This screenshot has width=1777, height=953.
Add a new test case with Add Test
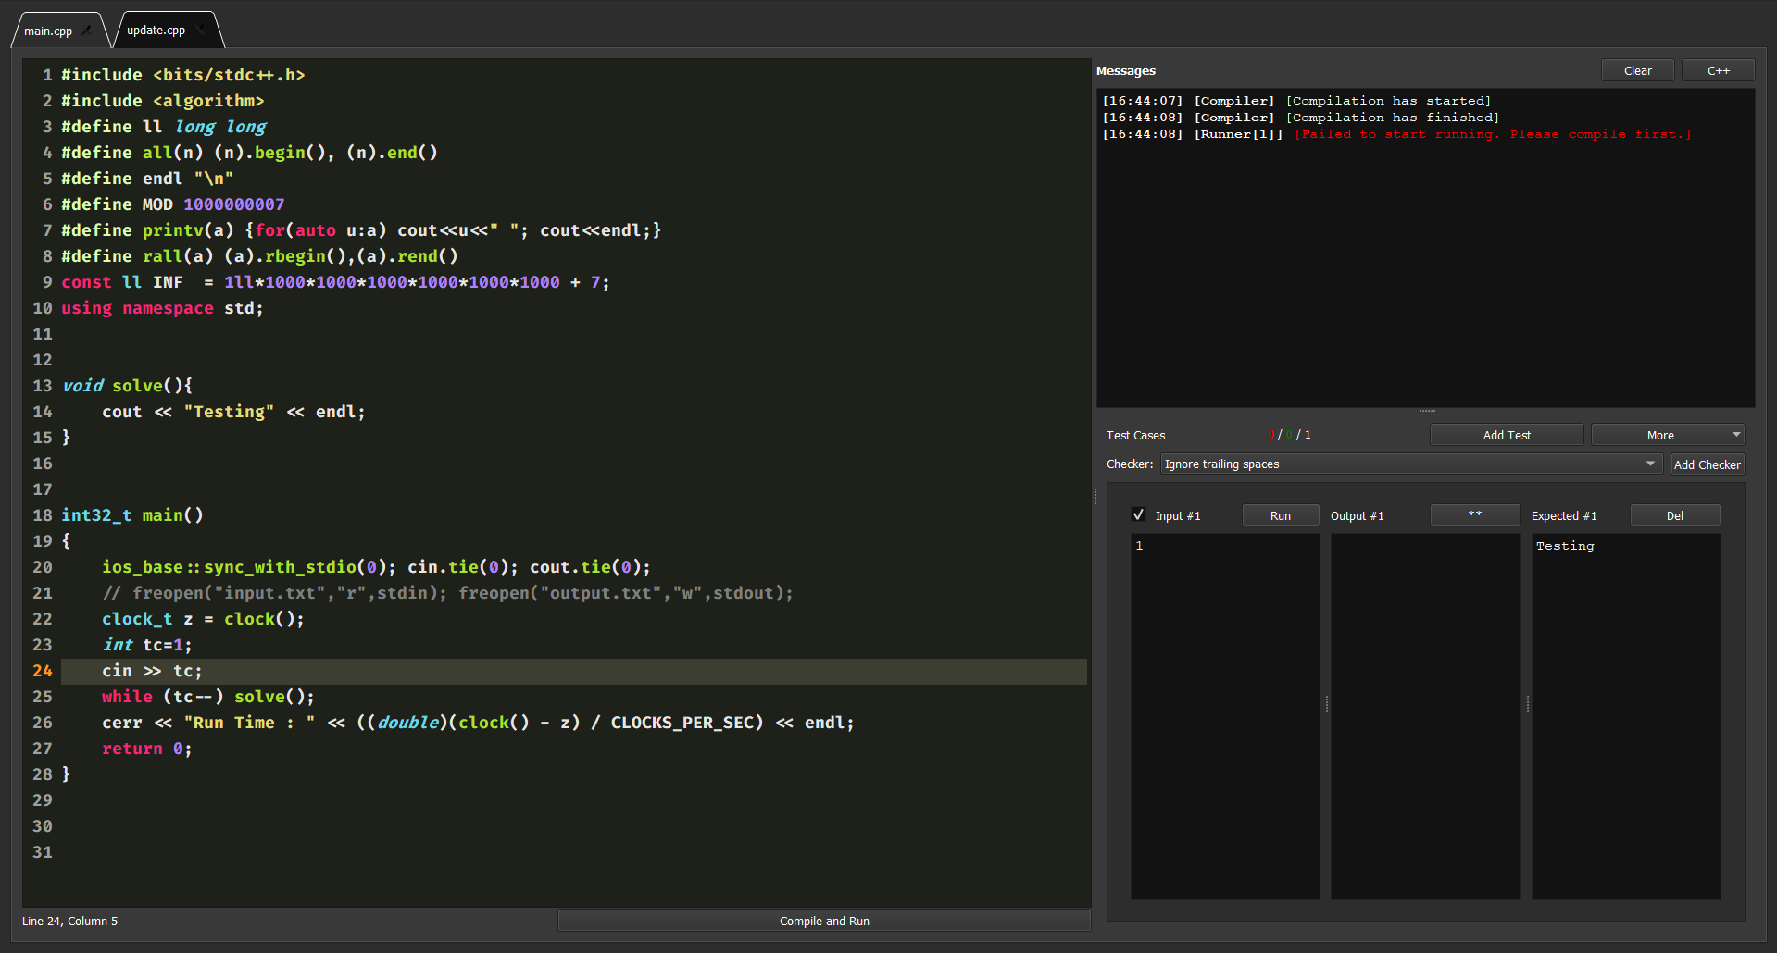(1506, 434)
